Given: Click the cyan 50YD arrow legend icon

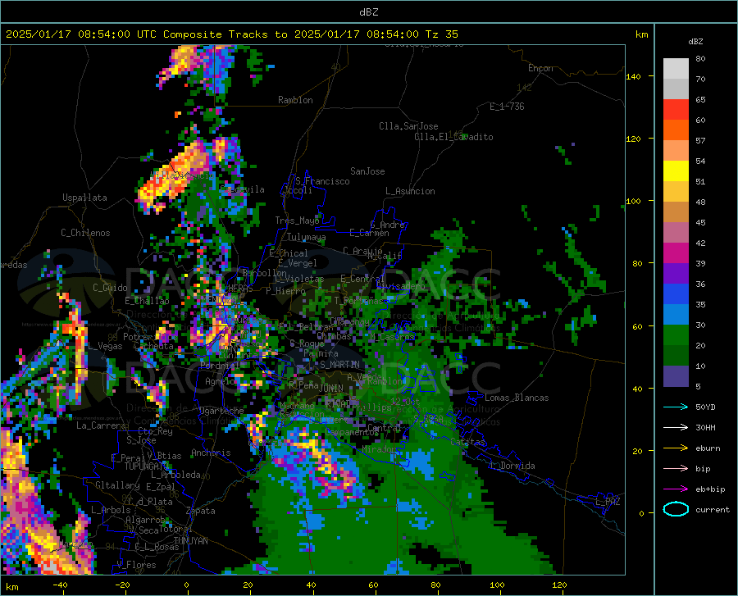Looking at the screenshot, I should pyautogui.click(x=676, y=407).
